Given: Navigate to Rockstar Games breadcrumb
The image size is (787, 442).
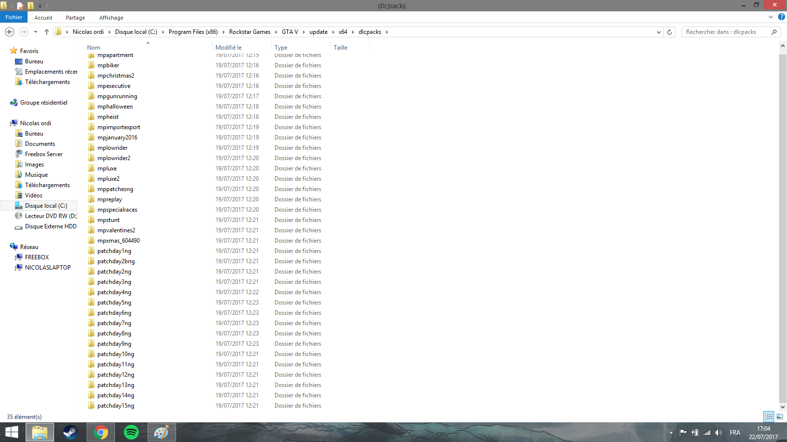Looking at the screenshot, I should 250,32.
